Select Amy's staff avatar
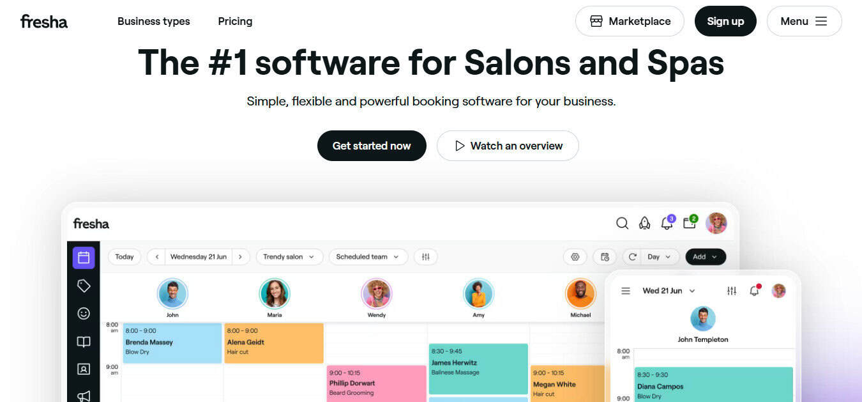Screen dimensions: 862x402 (x=478, y=294)
